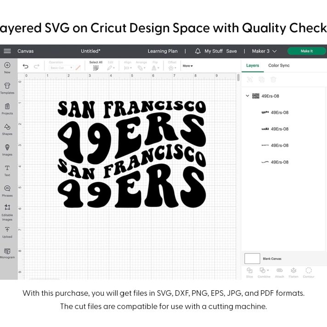Viewport: 327px width, 327px height.
Task: Click the canvas vertical scrollbar
Action: 238,78
